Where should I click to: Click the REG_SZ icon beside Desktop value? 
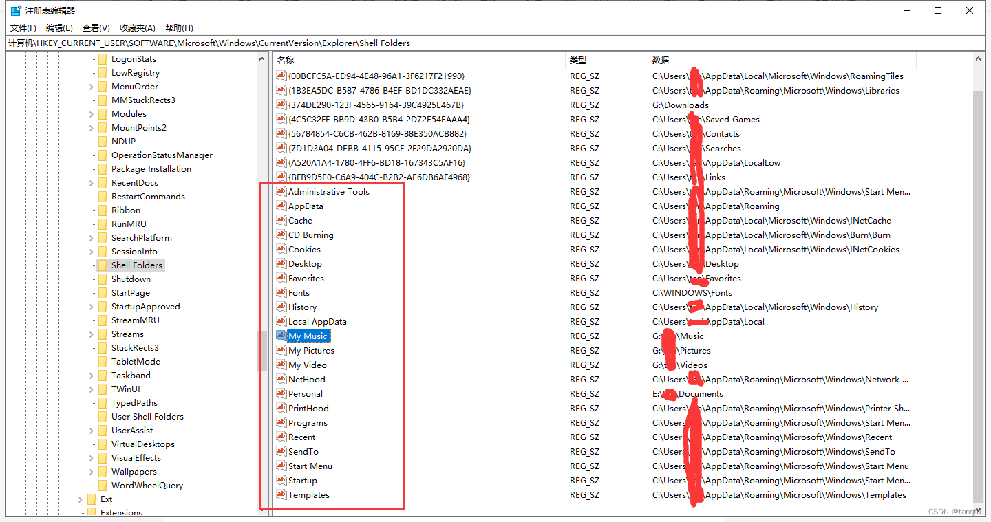tap(281, 263)
